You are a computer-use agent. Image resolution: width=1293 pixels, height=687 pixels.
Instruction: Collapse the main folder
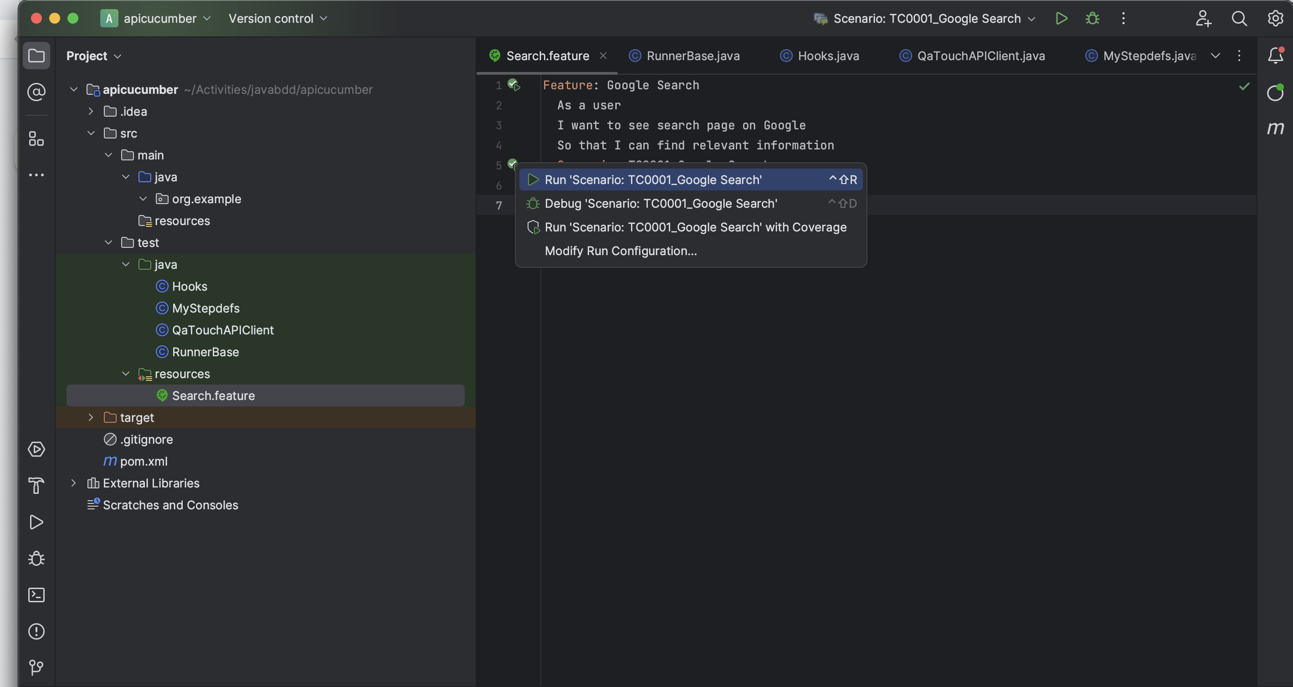click(x=108, y=155)
